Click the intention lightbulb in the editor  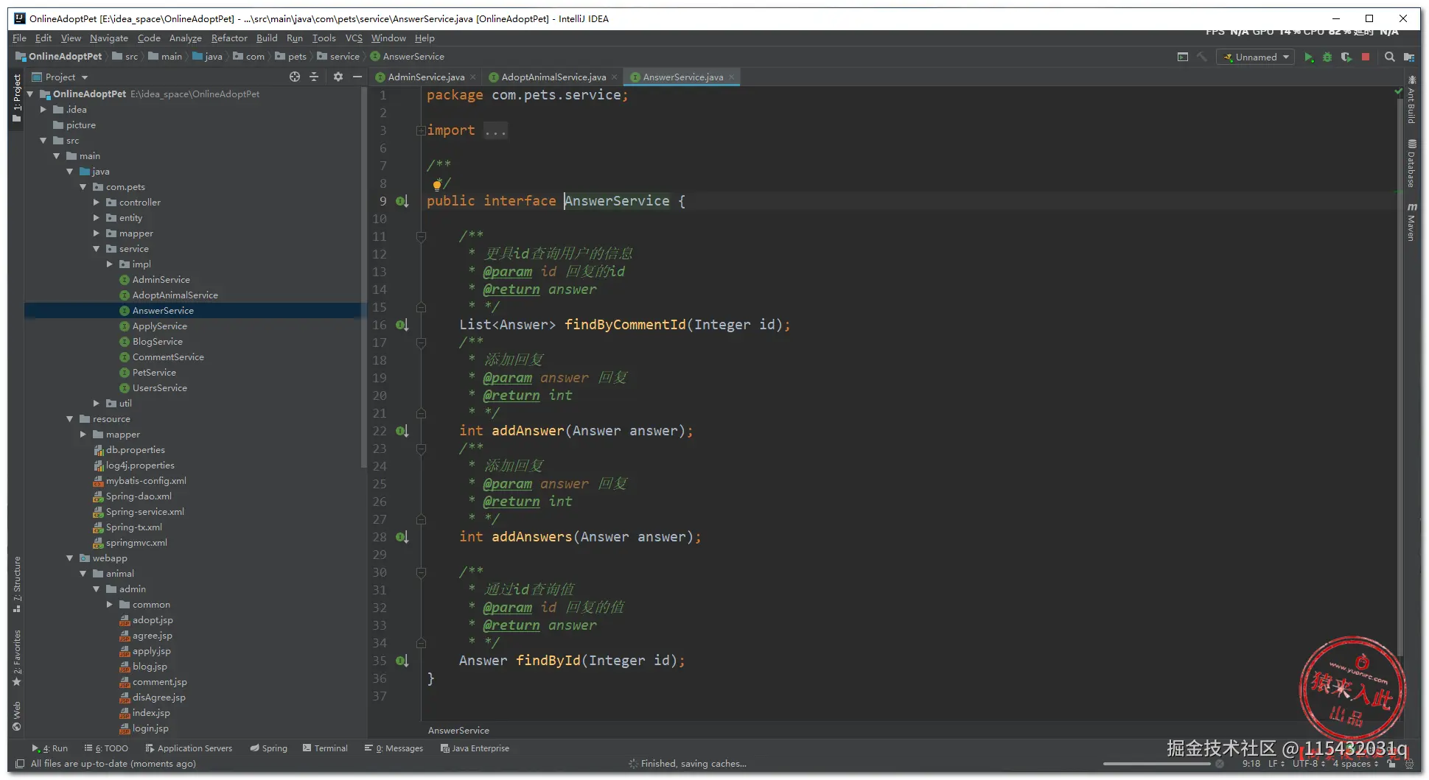pos(437,184)
